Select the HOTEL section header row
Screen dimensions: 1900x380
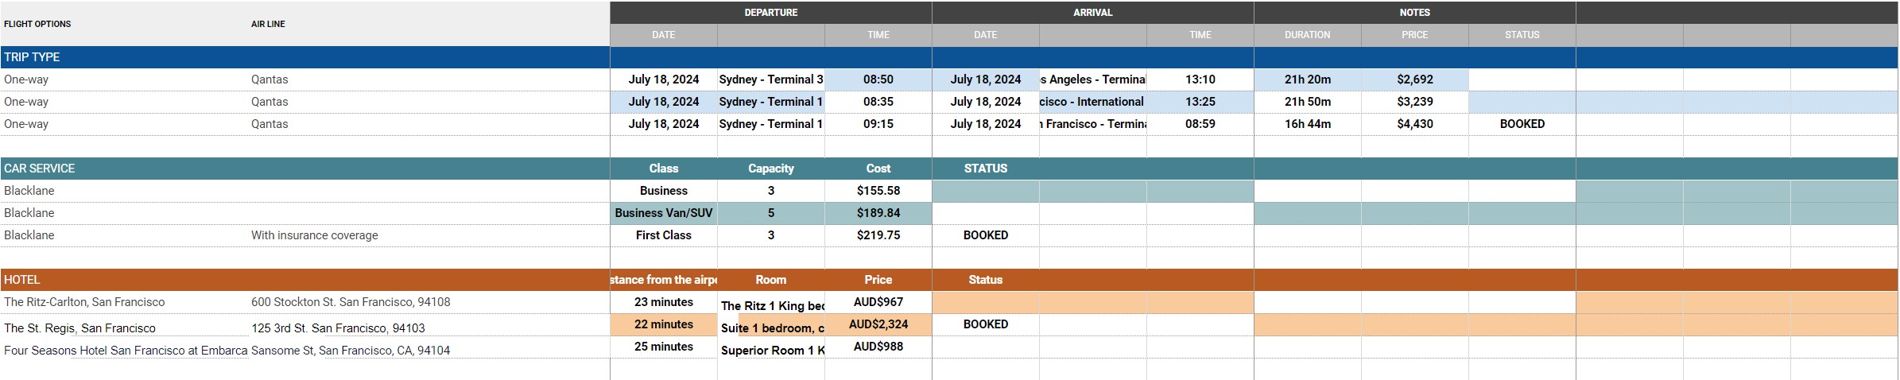pos(22,280)
